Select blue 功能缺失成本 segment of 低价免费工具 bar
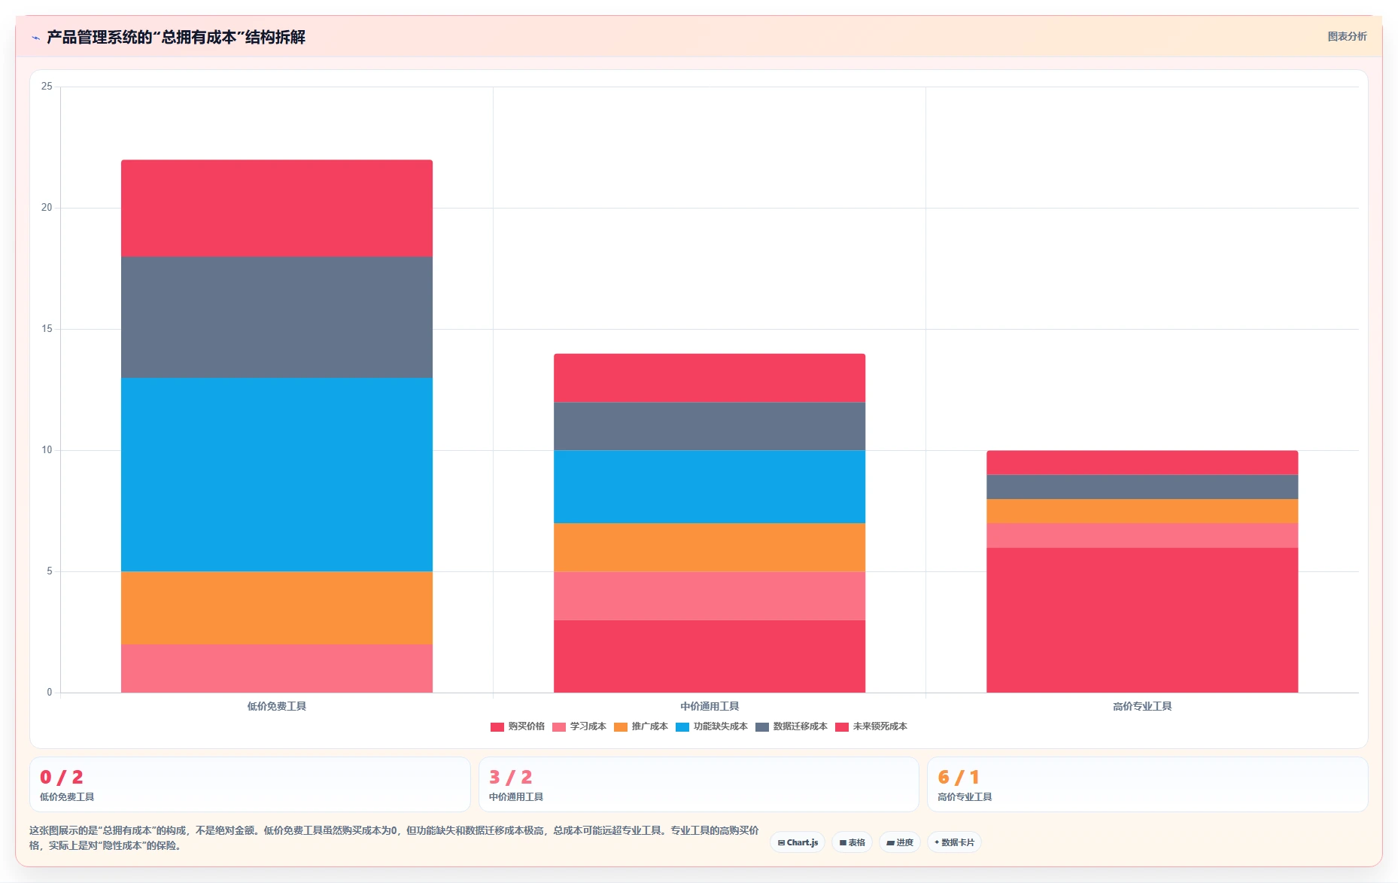 pyautogui.click(x=277, y=474)
